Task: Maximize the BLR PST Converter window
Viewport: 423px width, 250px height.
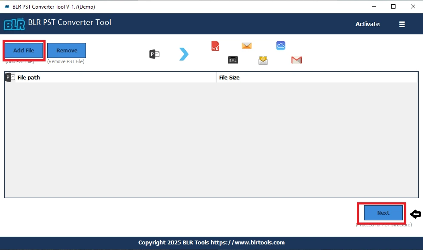Action: pyautogui.click(x=393, y=6)
